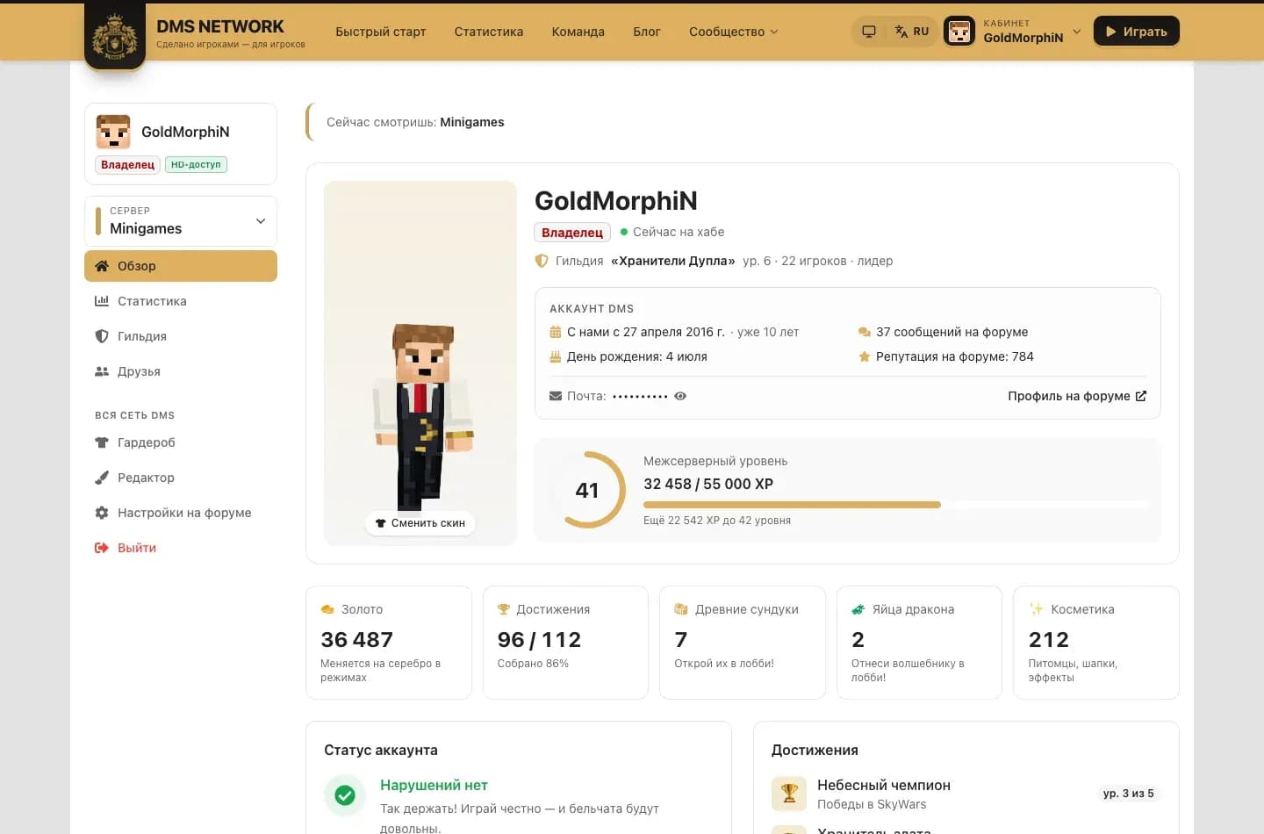This screenshot has height=834, width=1264.
Task: Click the green checkmark status icon
Action: click(x=345, y=794)
